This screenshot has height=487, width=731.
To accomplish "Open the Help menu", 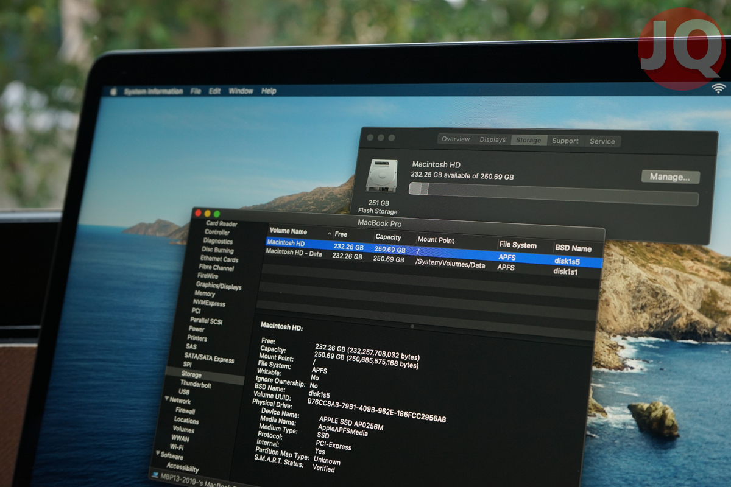I will point(269,91).
